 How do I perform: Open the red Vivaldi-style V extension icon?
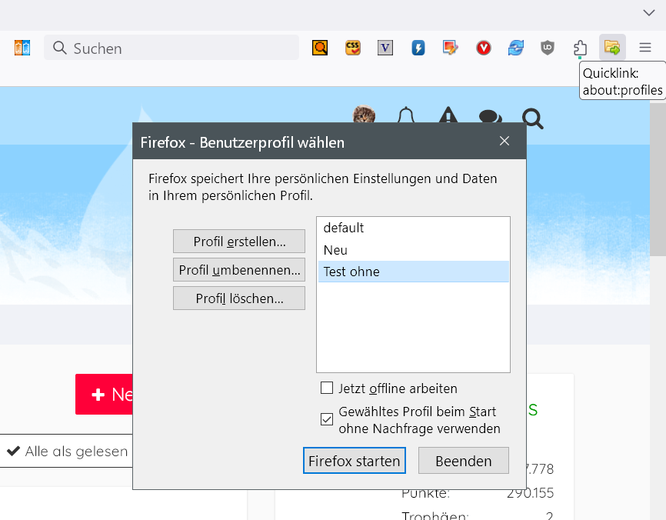point(484,48)
